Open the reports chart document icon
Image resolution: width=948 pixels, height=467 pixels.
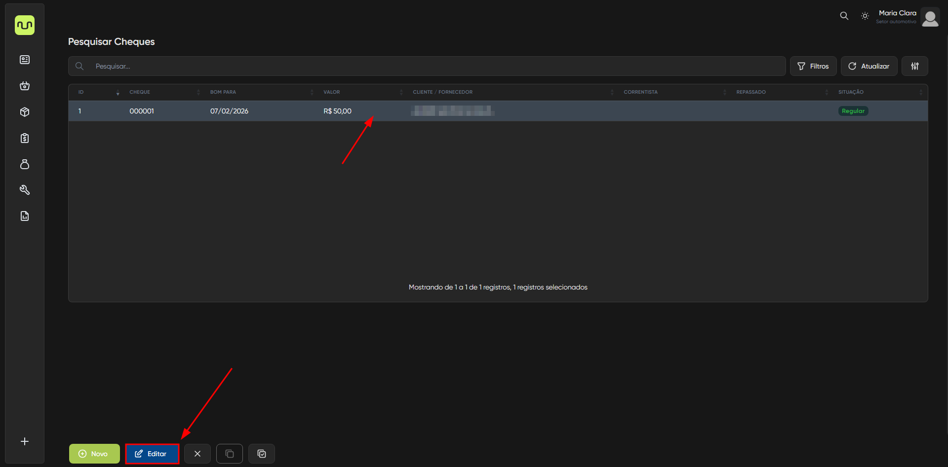tap(25, 216)
